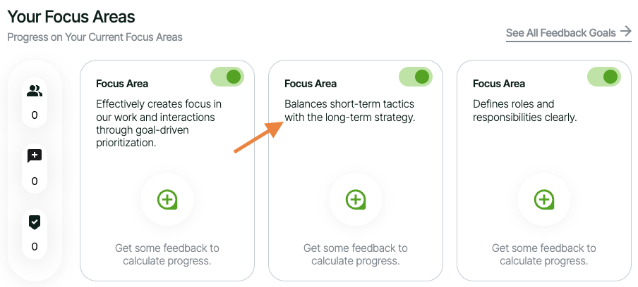Click 'Progress on Your Current Focus Areas' subtitle
The image size is (638, 287).
tap(95, 37)
